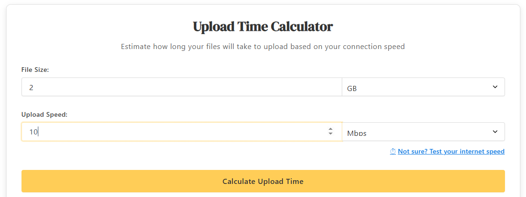The height and width of the screenshot is (197, 526).
Task: Decrease upload speed using the down stepper arrow
Action: pos(331,134)
